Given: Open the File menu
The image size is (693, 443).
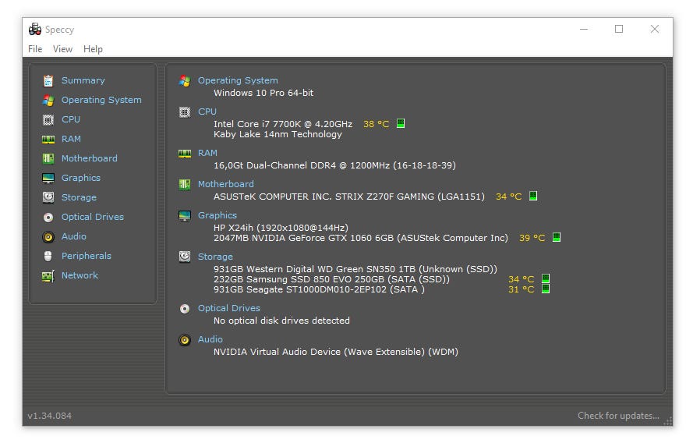Looking at the screenshot, I should tap(35, 49).
